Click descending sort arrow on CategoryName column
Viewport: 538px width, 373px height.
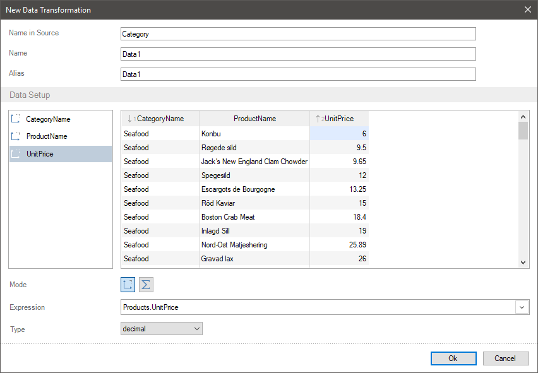(129, 119)
